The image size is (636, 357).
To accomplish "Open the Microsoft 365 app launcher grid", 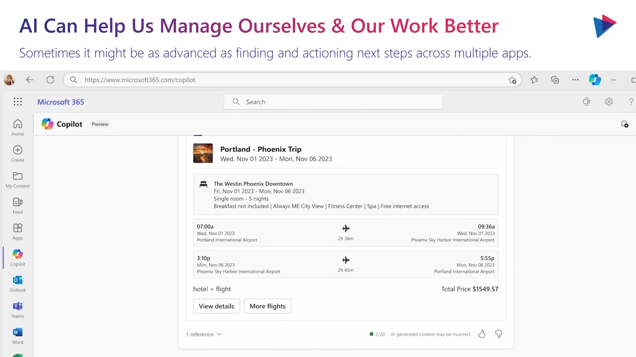I will coord(18,102).
